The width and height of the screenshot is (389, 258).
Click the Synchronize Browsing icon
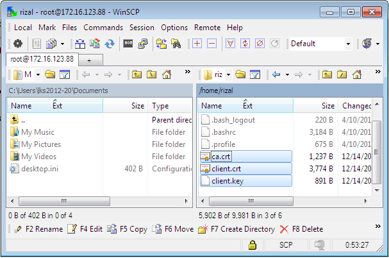[x=161, y=44]
